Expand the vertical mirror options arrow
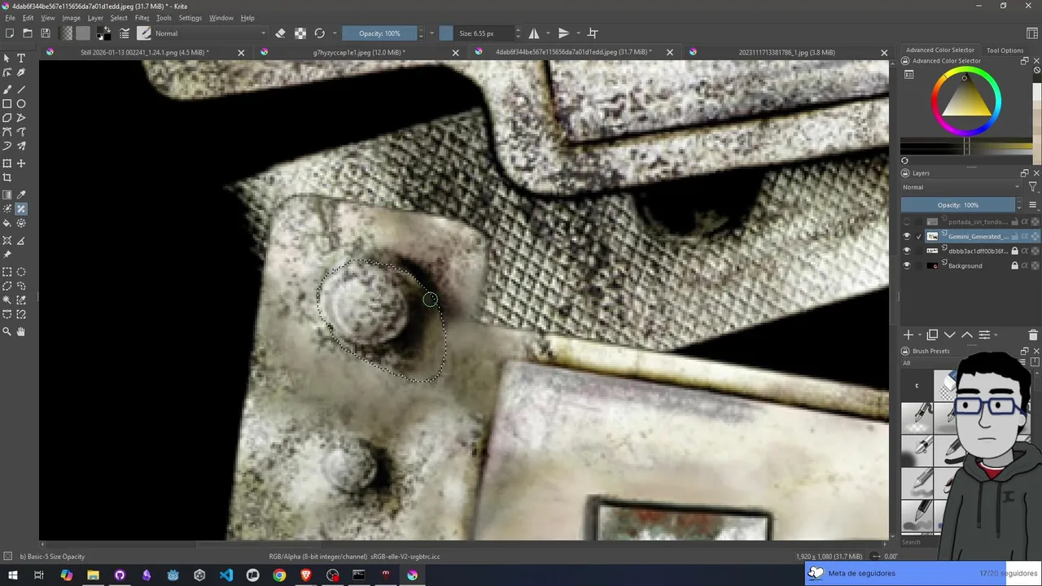Viewport: 1042px width, 586px height. (578, 33)
